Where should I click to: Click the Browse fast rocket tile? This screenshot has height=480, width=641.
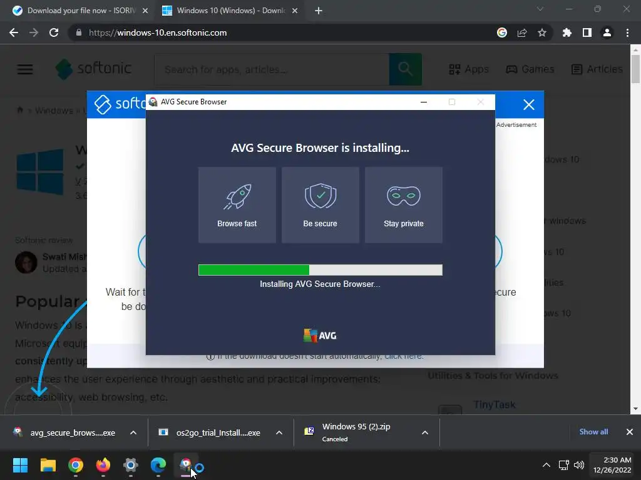(x=237, y=205)
